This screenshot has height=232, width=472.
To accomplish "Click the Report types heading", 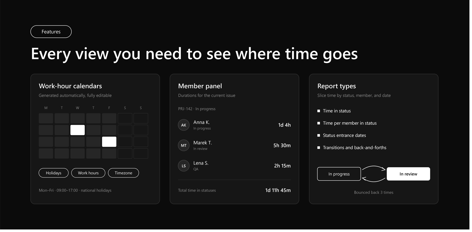I will coord(337,86).
